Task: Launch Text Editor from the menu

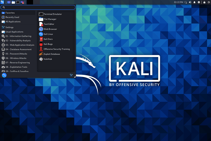Action: click(x=56, y=24)
